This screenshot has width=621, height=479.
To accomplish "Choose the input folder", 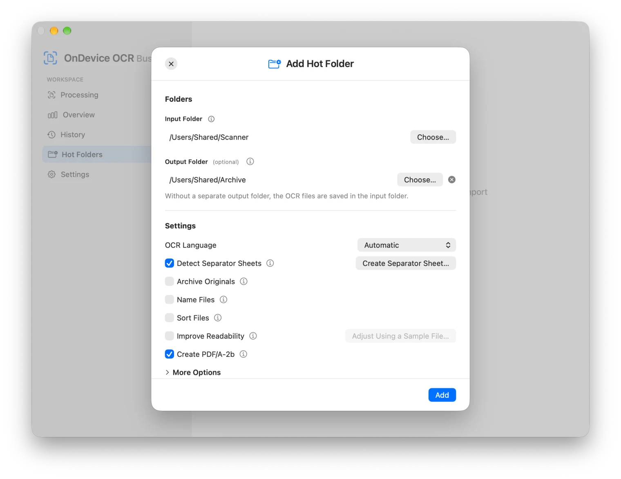I will pyautogui.click(x=433, y=137).
